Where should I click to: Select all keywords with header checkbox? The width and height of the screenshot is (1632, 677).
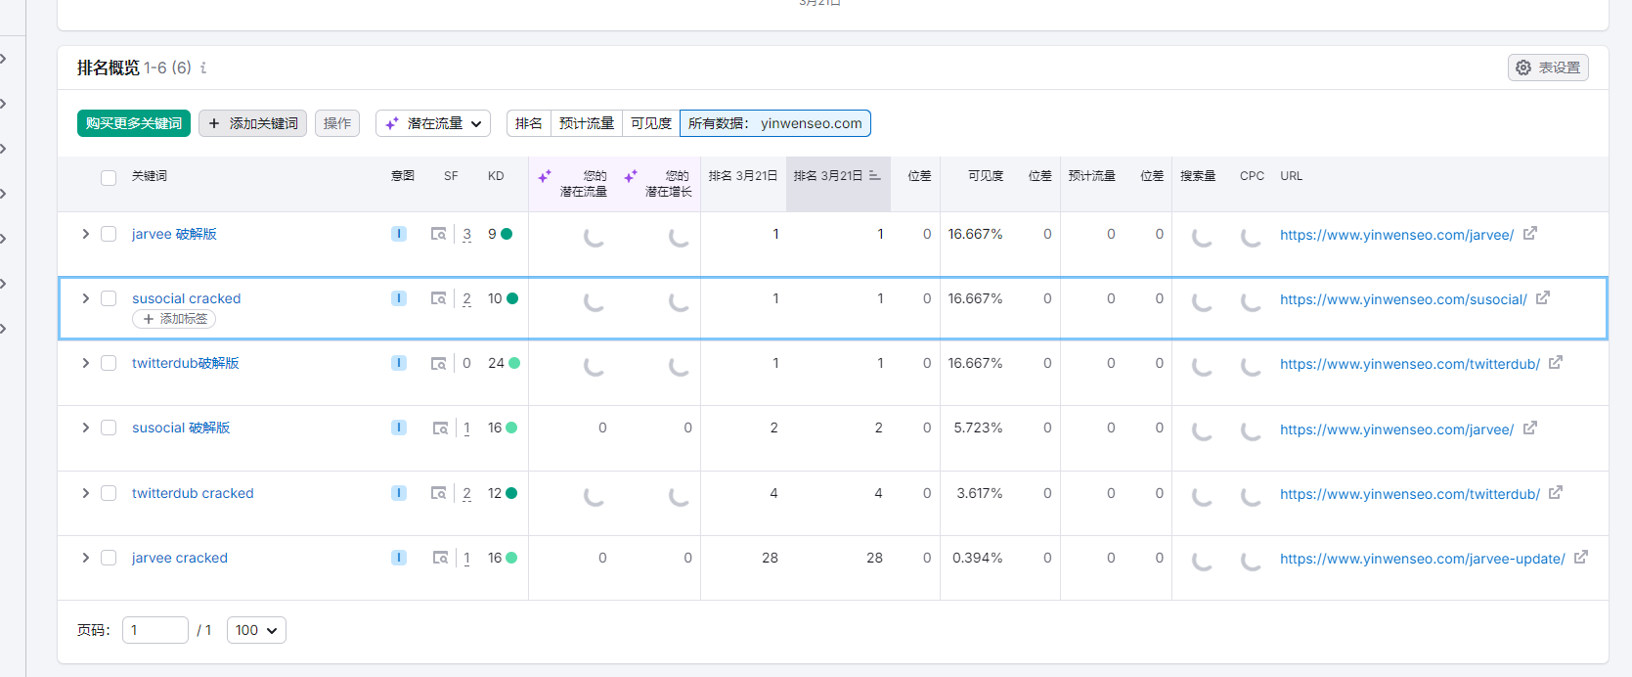point(109,177)
